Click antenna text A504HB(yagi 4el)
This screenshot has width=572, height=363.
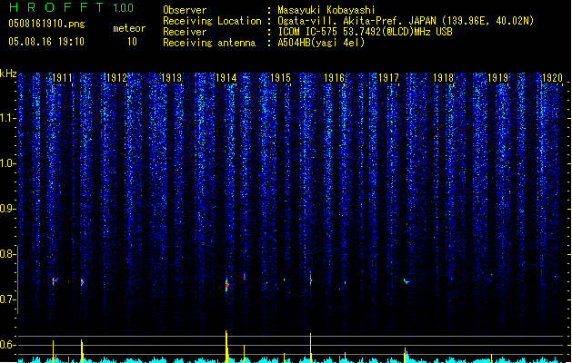321,43
